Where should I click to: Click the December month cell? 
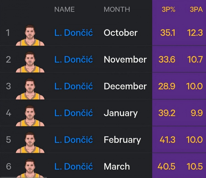click(125, 86)
